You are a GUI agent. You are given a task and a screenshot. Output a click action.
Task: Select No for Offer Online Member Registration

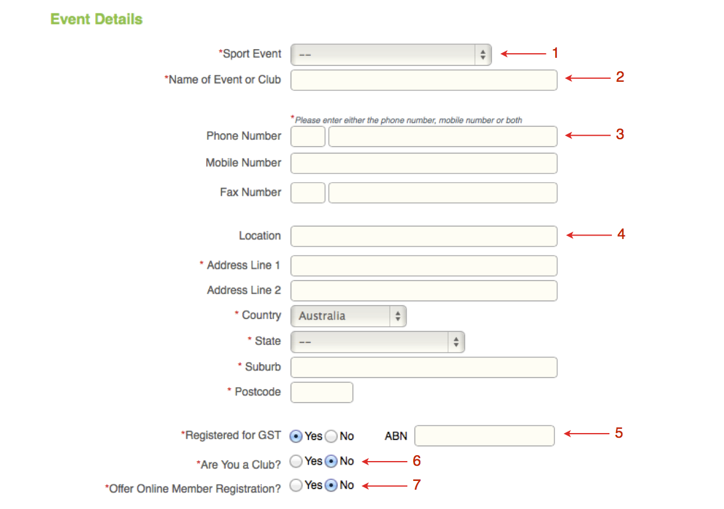click(x=331, y=486)
